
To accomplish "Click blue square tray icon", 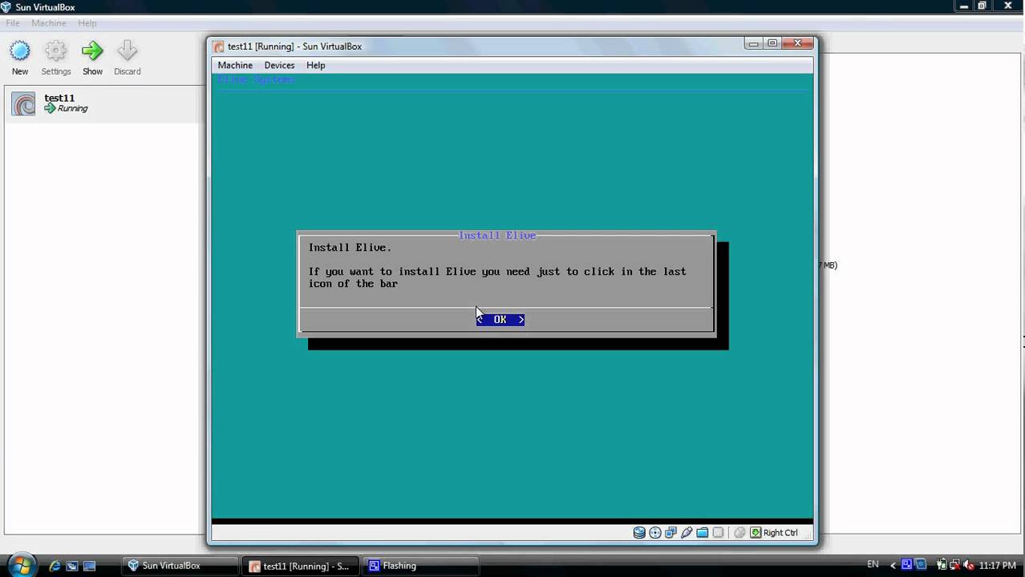I will coord(907,565).
